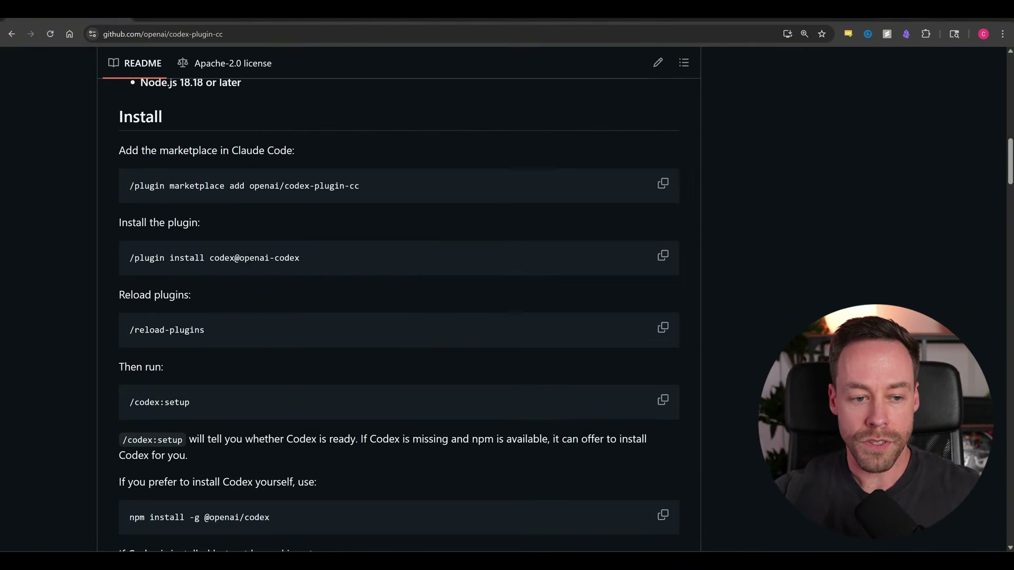1014x570 pixels.
Task: Toggle the bookmark star for this page
Action: coord(822,34)
